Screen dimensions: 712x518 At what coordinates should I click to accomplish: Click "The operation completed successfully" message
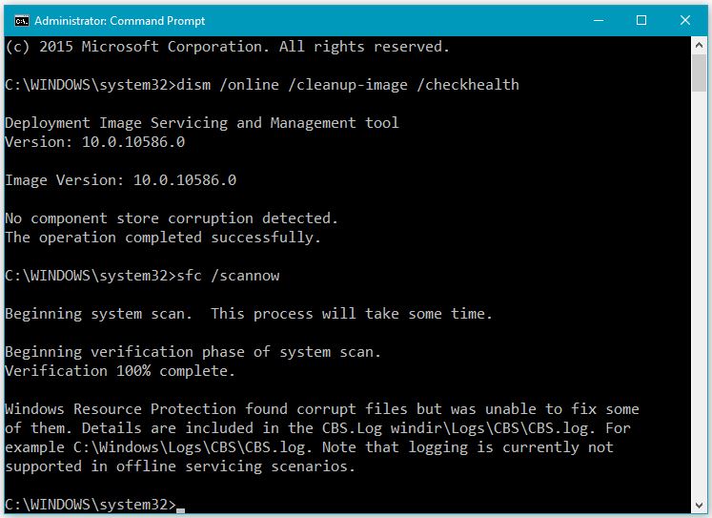pyautogui.click(x=163, y=238)
